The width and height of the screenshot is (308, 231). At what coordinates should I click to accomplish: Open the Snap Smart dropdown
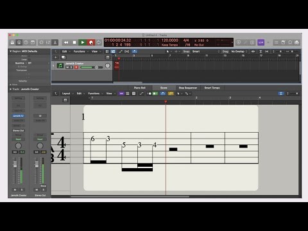click(x=206, y=51)
